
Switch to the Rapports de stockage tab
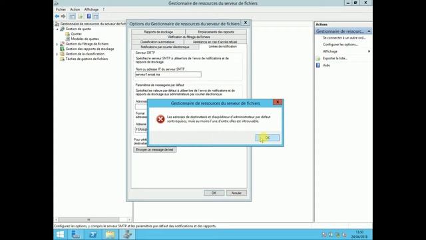point(158,32)
